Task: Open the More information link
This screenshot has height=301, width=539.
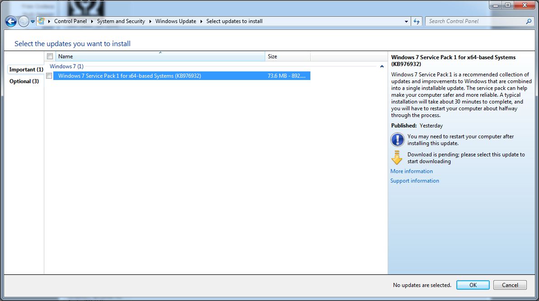Action: tap(412, 171)
